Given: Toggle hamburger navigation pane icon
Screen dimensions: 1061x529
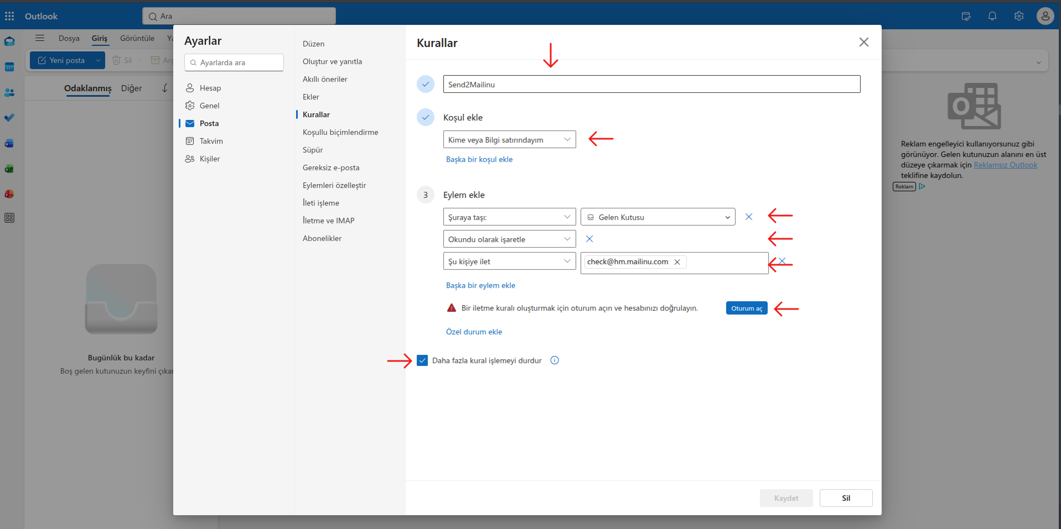Looking at the screenshot, I should 40,38.
